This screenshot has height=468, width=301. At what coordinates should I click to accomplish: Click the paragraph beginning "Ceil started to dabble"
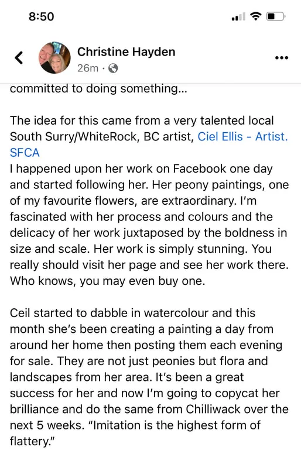point(149,377)
